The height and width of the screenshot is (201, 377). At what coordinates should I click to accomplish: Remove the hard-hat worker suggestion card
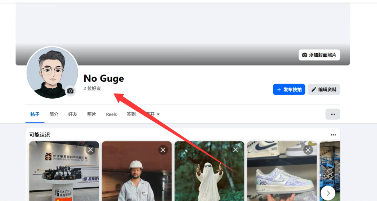(x=163, y=150)
